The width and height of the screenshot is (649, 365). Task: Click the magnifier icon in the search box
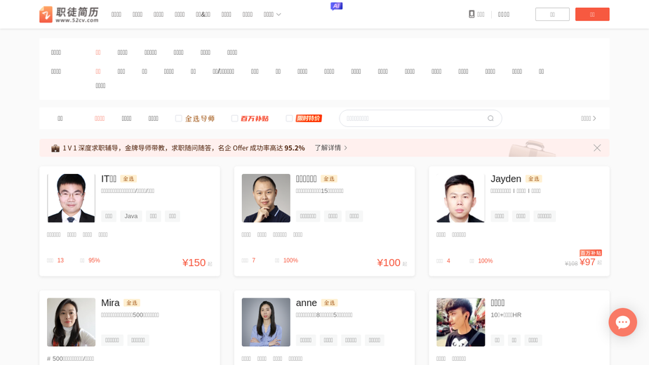[490, 119]
